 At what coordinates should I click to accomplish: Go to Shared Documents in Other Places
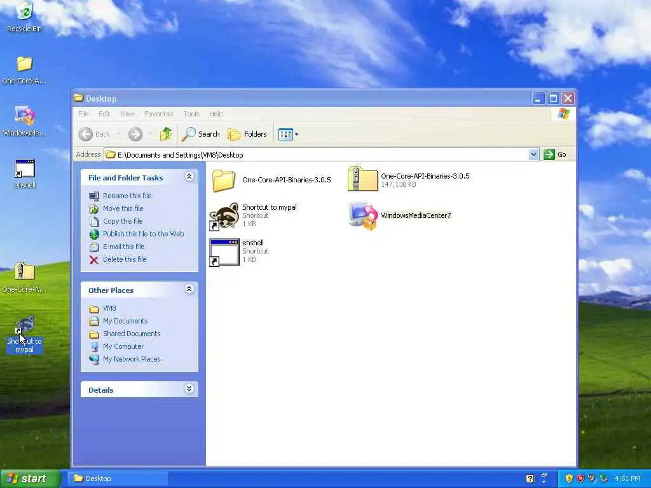pos(132,334)
